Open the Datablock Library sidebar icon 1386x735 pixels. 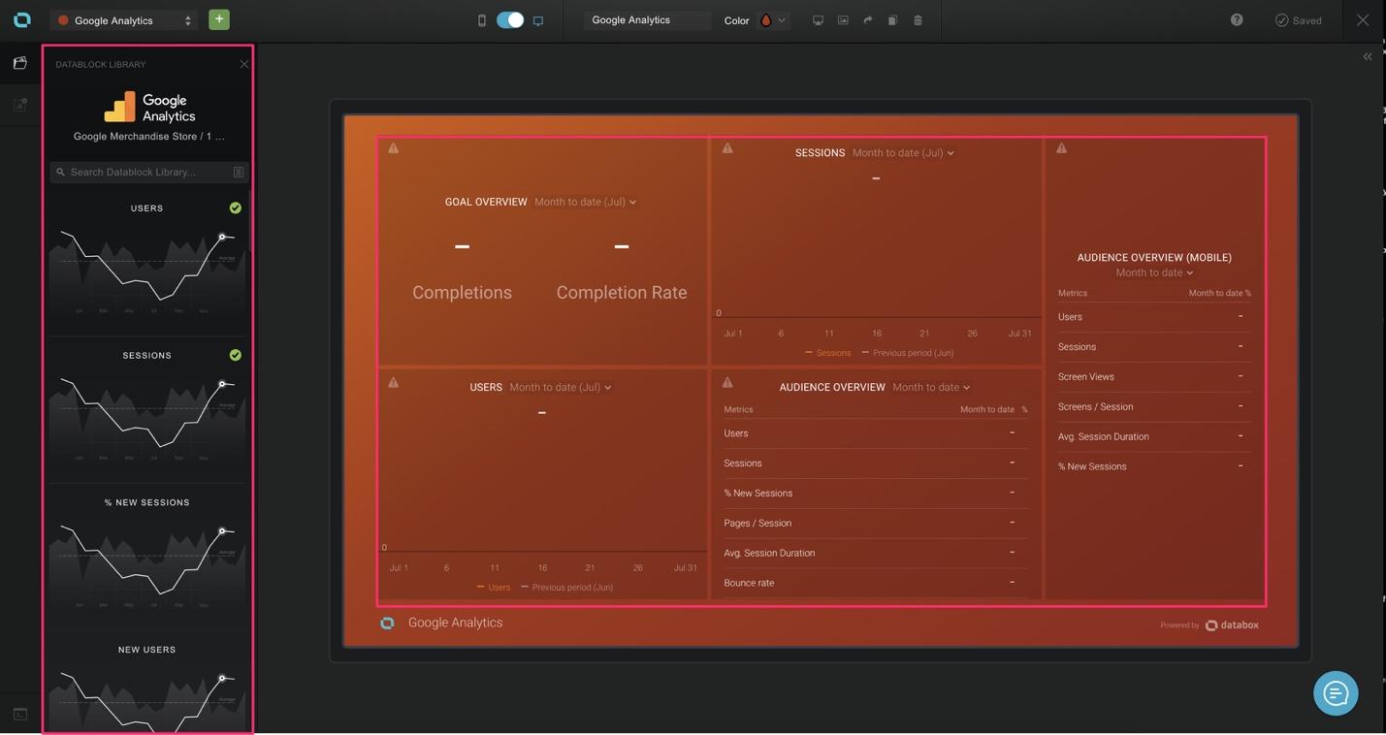[x=19, y=63]
